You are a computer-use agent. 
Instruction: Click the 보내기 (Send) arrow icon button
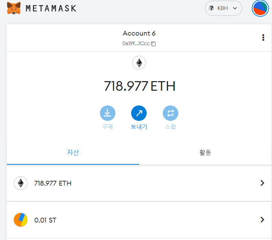click(x=139, y=113)
